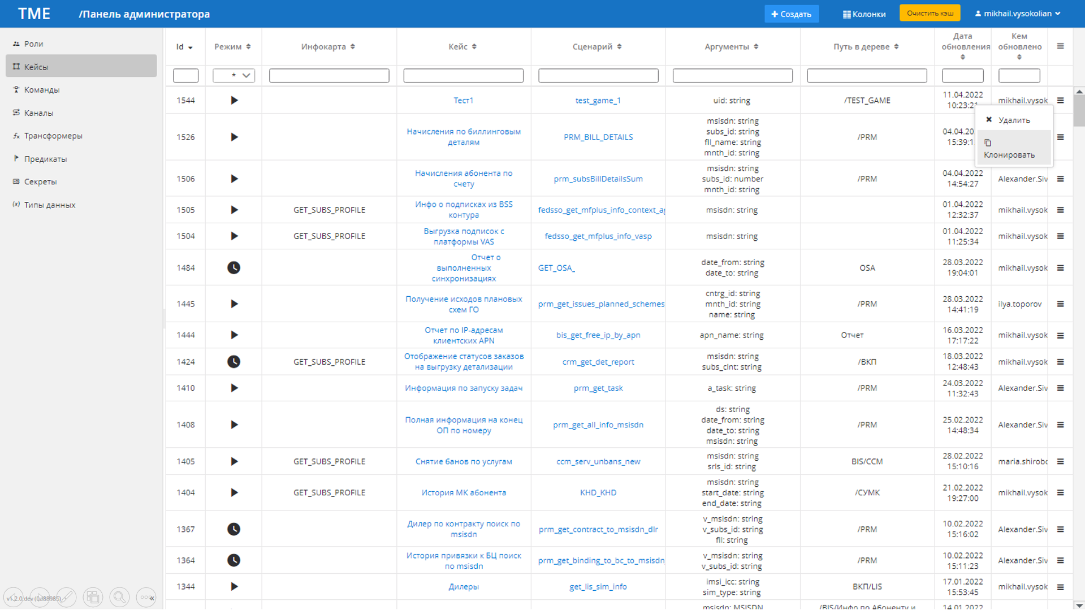This screenshot has height=610, width=1085.
Task: Sort by the Аргументы column header
Action: (732, 47)
